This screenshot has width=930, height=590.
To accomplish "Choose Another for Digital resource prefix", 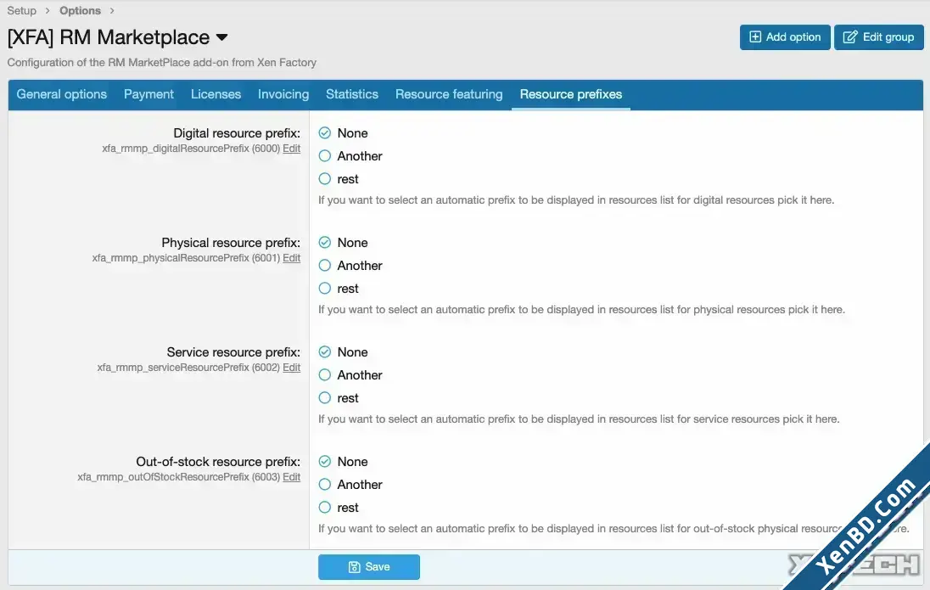I will click(x=324, y=156).
